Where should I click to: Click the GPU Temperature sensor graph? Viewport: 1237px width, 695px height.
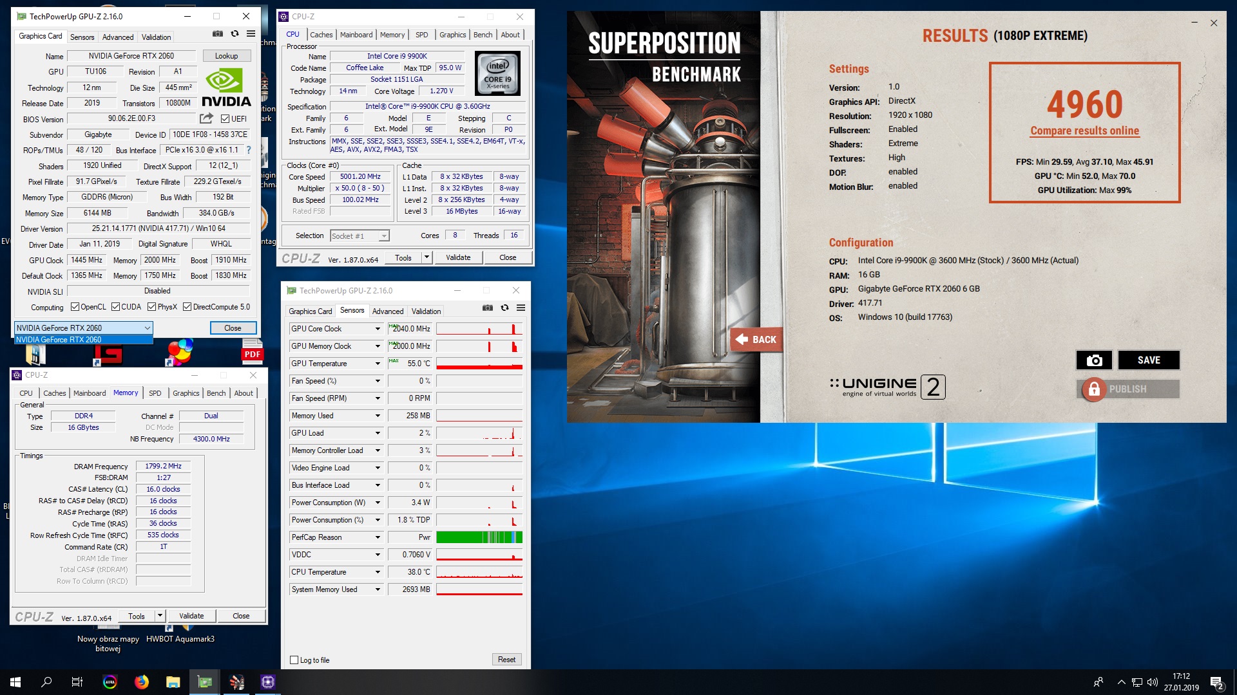pyautogui.click(x=479, y=364)
